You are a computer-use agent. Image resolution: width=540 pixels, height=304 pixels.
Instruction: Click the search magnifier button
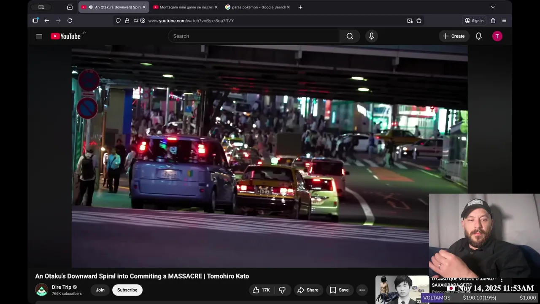[x=350, y=36]
